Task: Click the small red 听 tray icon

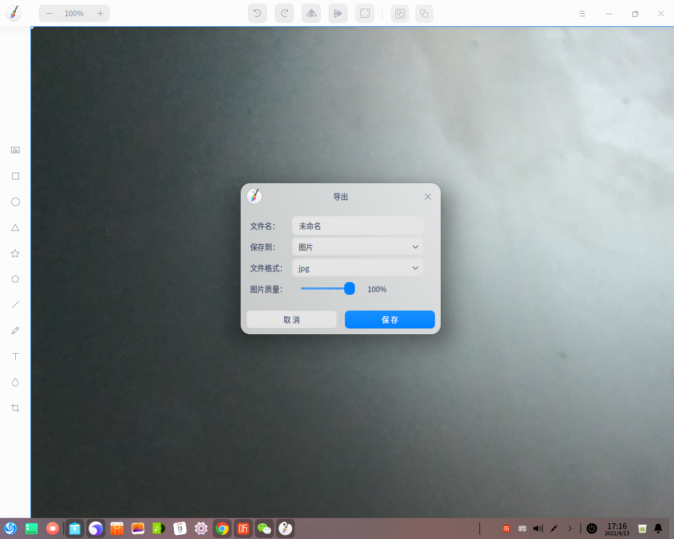Action: point(507,528)
